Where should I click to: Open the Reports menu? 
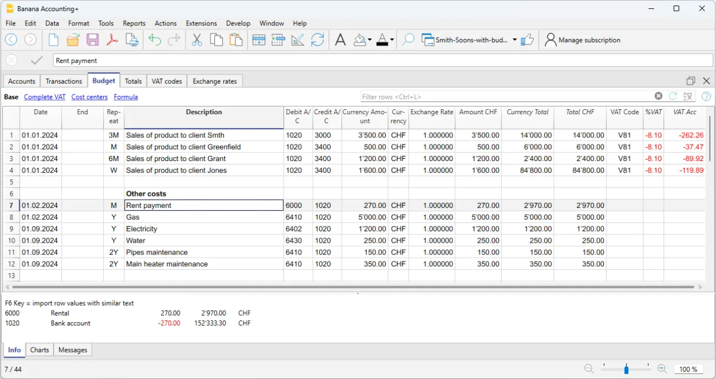pos(134,23)
